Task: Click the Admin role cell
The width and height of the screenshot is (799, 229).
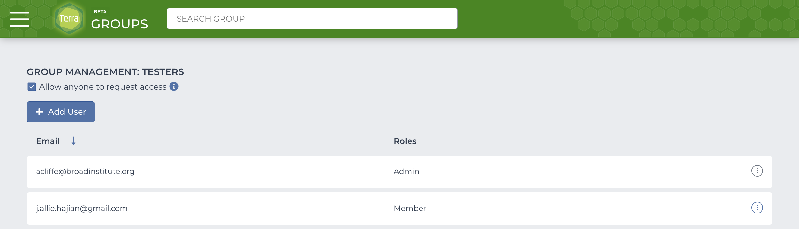Action: [406, 171]
